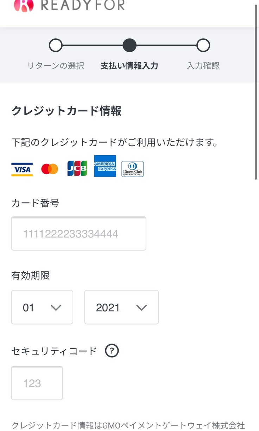Select the 支払い情報入力 step circle
The height and width of the screenshot is (431, 259).
(129, 45)
